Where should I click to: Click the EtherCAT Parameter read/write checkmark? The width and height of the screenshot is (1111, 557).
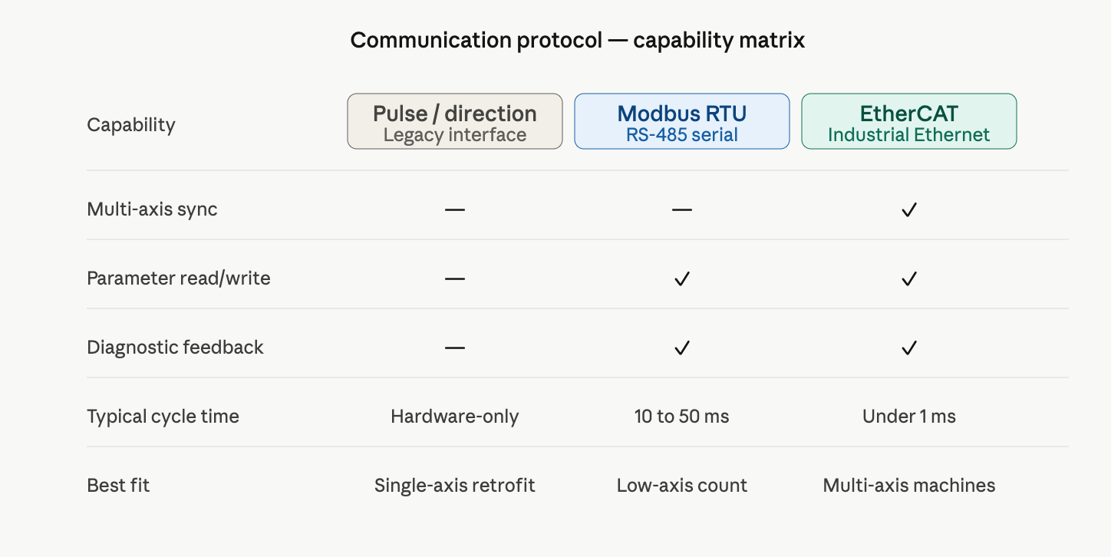(909, 278)
